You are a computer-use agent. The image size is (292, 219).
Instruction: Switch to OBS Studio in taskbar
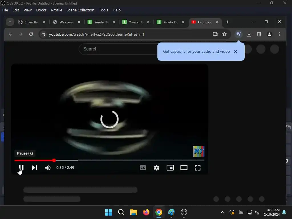coord(184,212)
